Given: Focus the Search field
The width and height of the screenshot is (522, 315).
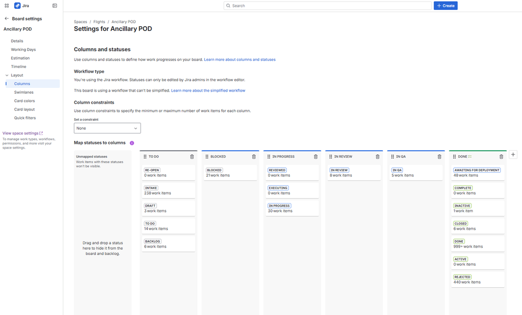Looking at the screenshot, I should (x=328, y=6).
